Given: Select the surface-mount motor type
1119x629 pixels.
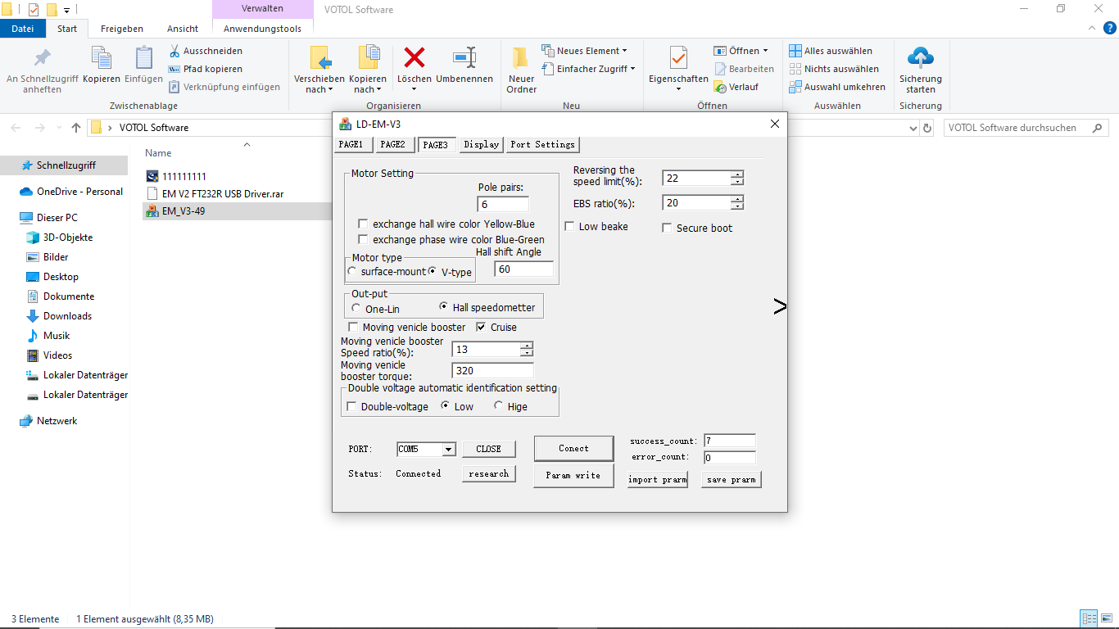Looking at the screenshot, I should coord(353,272).
